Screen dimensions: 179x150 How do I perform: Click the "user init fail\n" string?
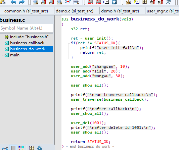pyautogui.click(x=118, y=48)
